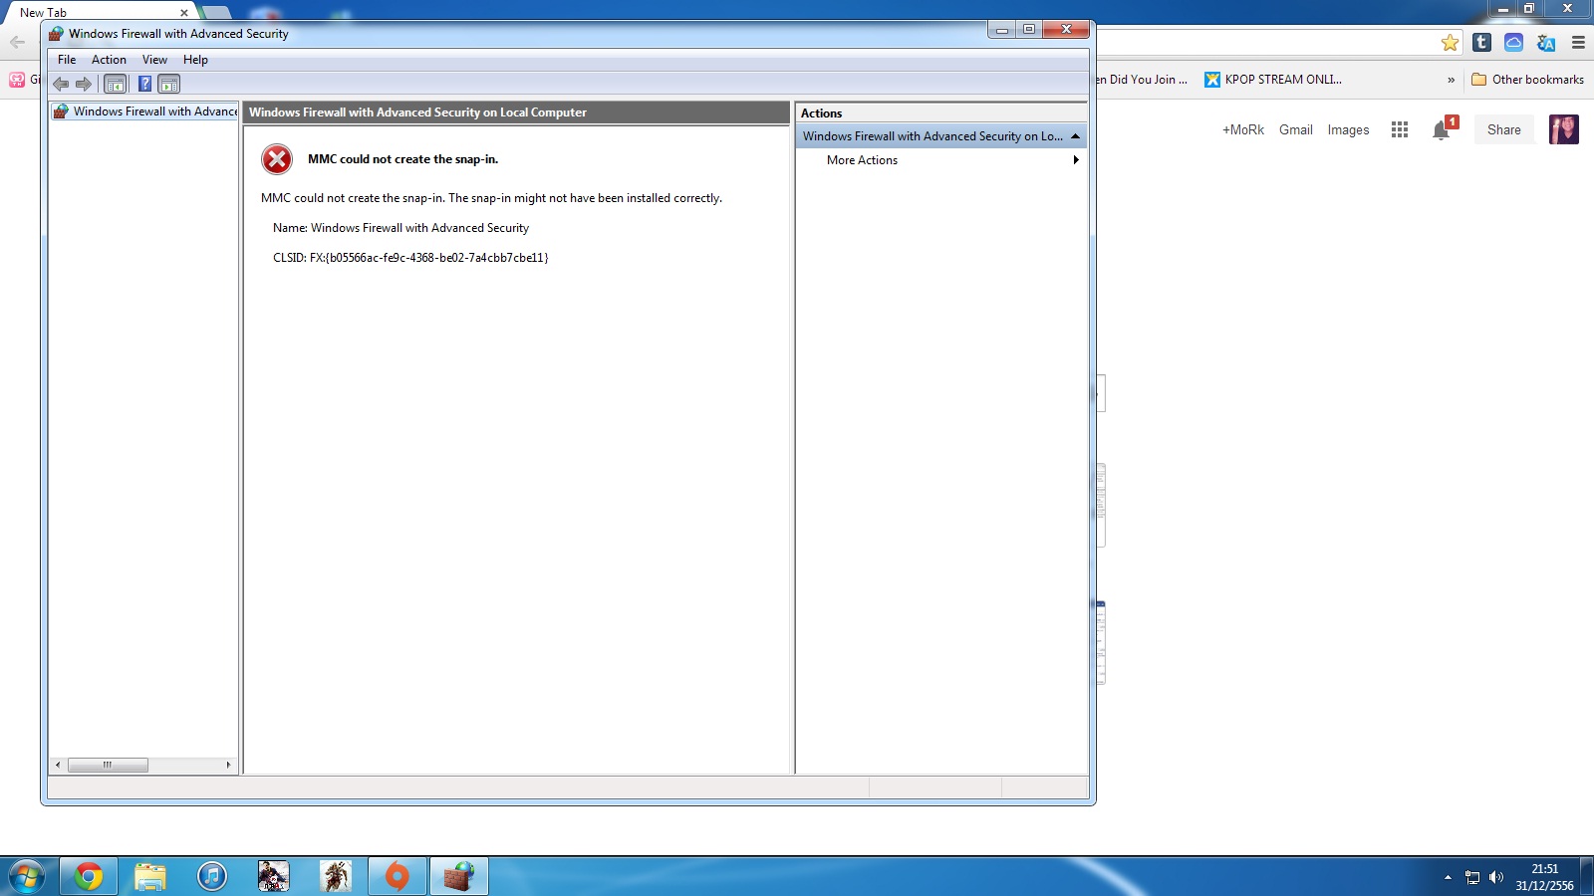
Task: Open the Tumblr extension in Chrome
Action: (1481, 42)
